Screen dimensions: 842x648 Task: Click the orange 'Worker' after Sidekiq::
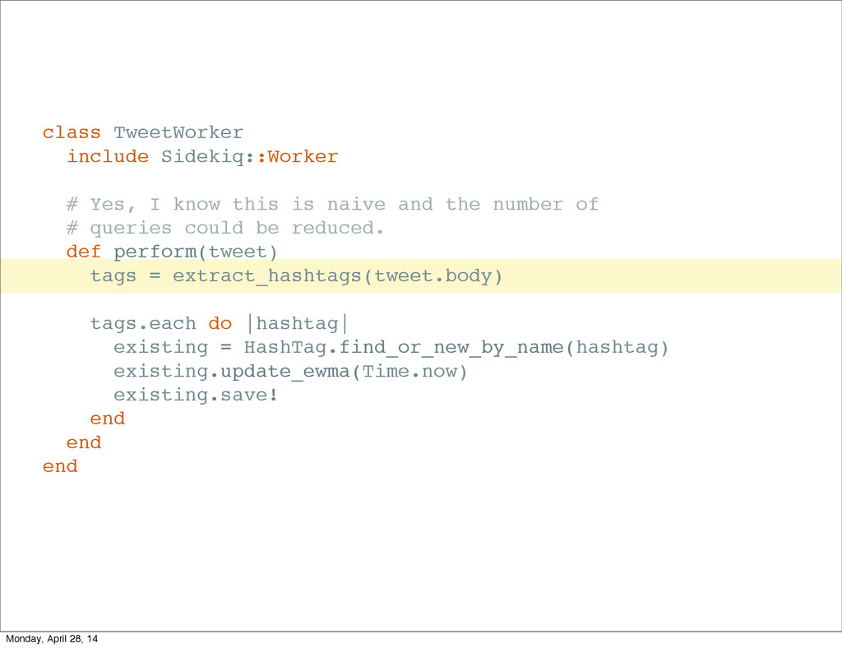pyautogui.click(x=303, y=156)
